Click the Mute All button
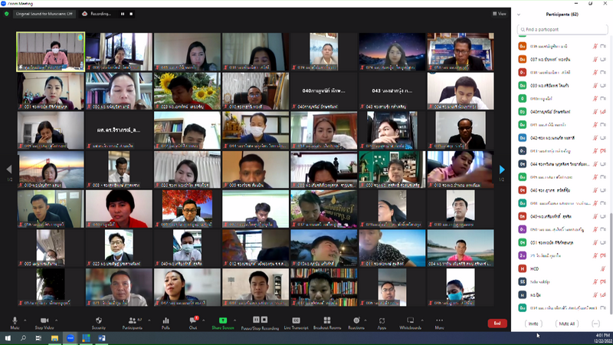The height and width of the screenshot is (345, 613). [567, 324]
